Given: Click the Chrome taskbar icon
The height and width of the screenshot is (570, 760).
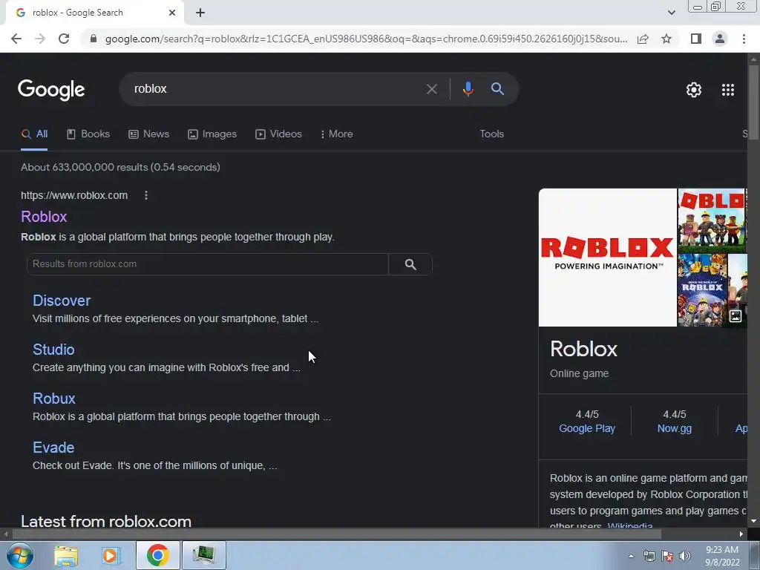Looking at the screenshot, I should [x=157, y=555].
